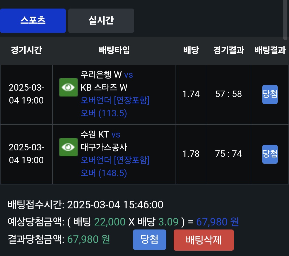Open the 실시간 tab
This screenshot has height=256, width=289.
[101, 21]
